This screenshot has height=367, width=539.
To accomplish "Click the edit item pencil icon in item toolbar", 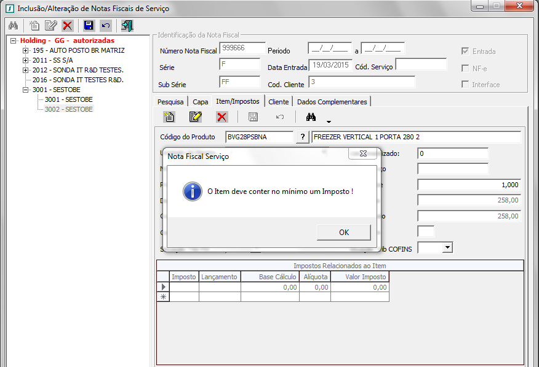I will coord(196,117).
